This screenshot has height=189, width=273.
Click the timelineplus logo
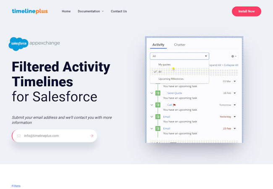click(30, 11)
